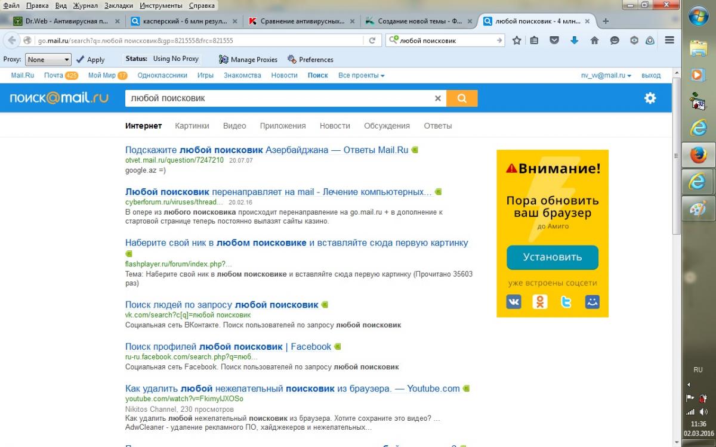Open the VK social icon in the banner

click(x=514, y=302)
